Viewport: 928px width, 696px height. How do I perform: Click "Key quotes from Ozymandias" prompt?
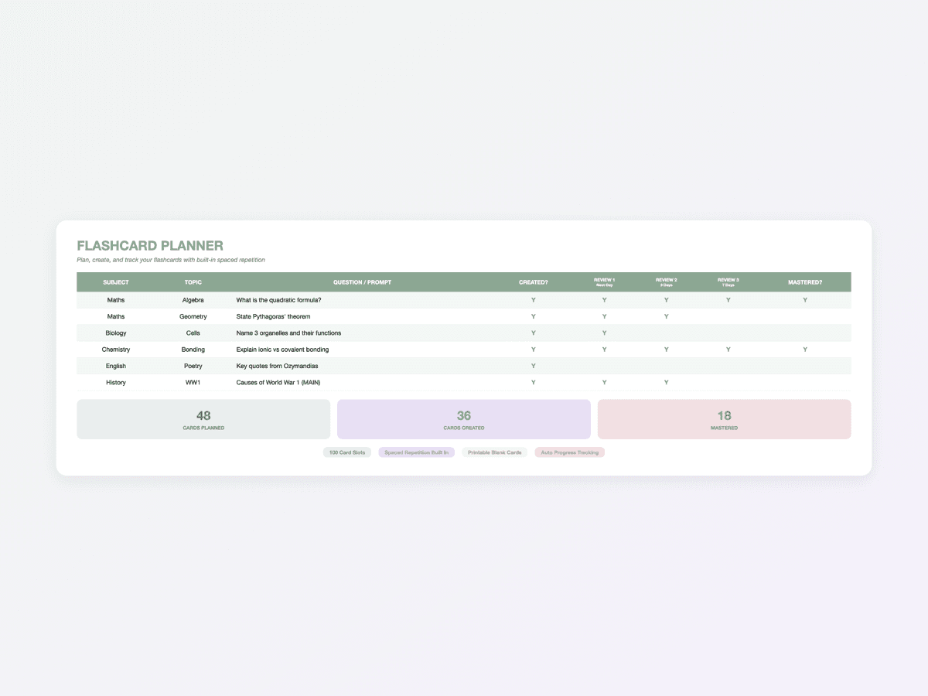point(277,366)
